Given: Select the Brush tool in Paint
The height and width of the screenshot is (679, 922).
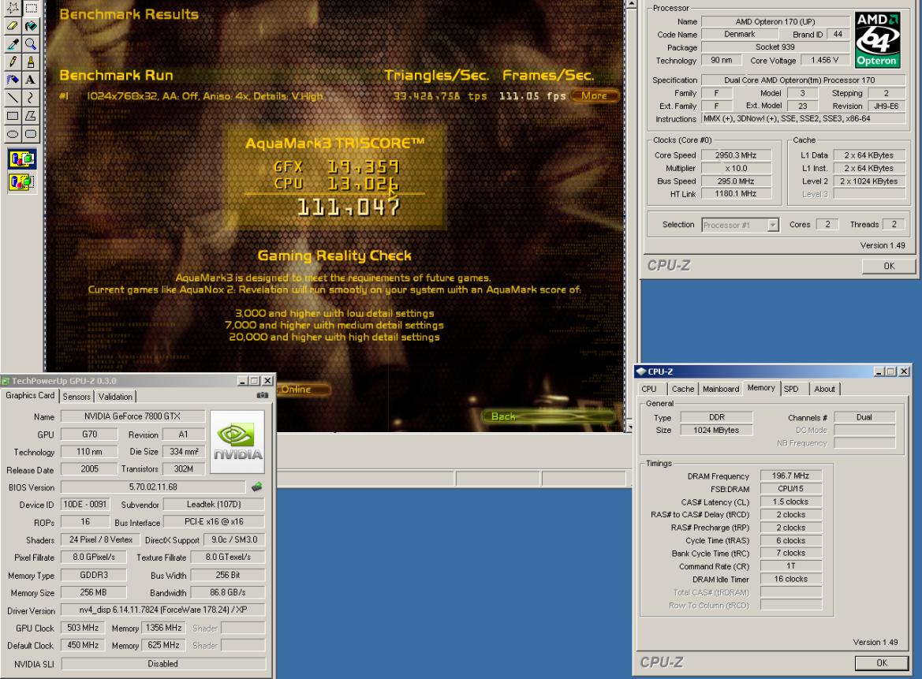Looking at the screenshot, I should [31, 62].
